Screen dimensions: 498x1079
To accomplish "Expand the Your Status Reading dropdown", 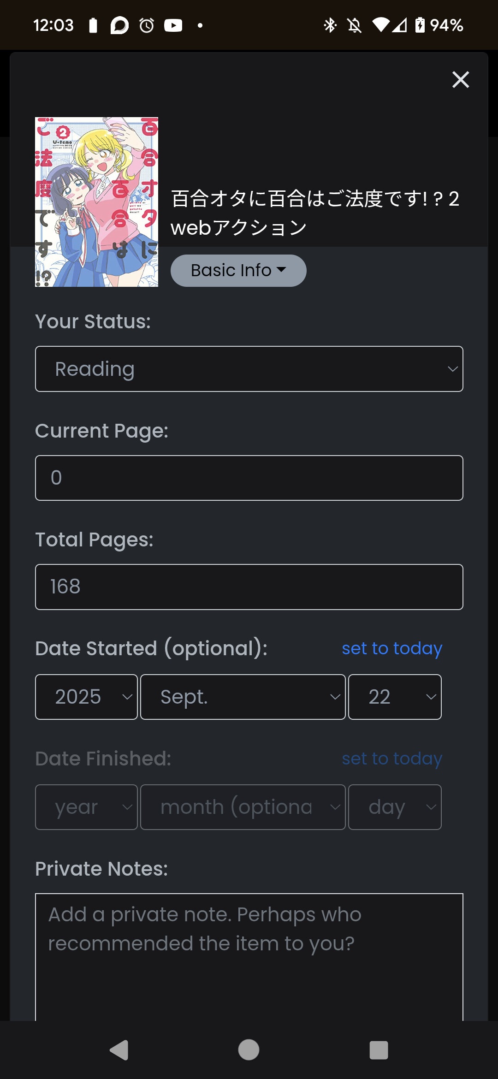I will [249, 369].
